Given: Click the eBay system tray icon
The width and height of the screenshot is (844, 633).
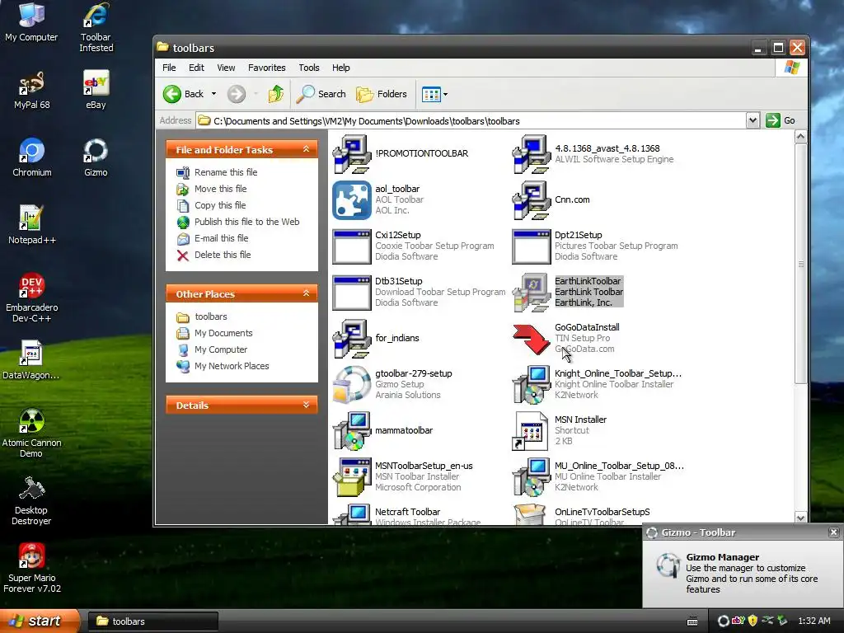Looking at the screenshot, I should 738,621.
